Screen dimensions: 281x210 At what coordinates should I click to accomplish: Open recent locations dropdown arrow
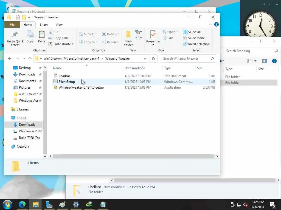coord(24,59)
